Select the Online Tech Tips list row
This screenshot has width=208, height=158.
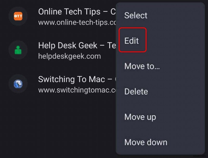pyautogui.click(x=60, y=16)
